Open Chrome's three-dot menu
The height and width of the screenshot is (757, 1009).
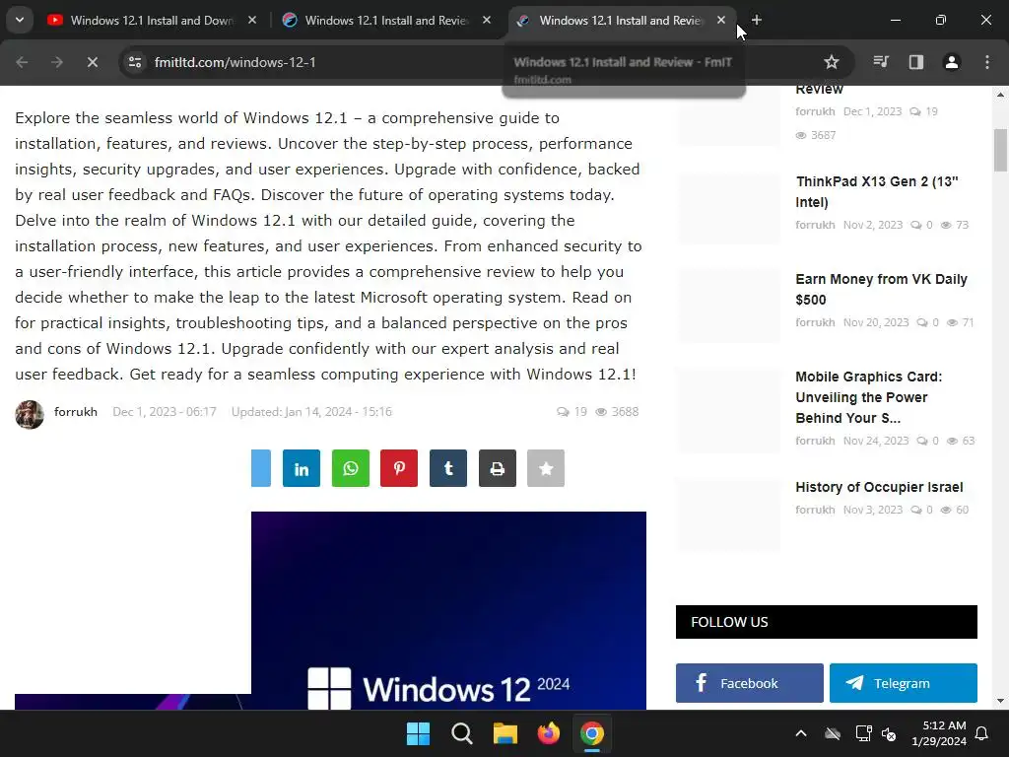point(987,62)
